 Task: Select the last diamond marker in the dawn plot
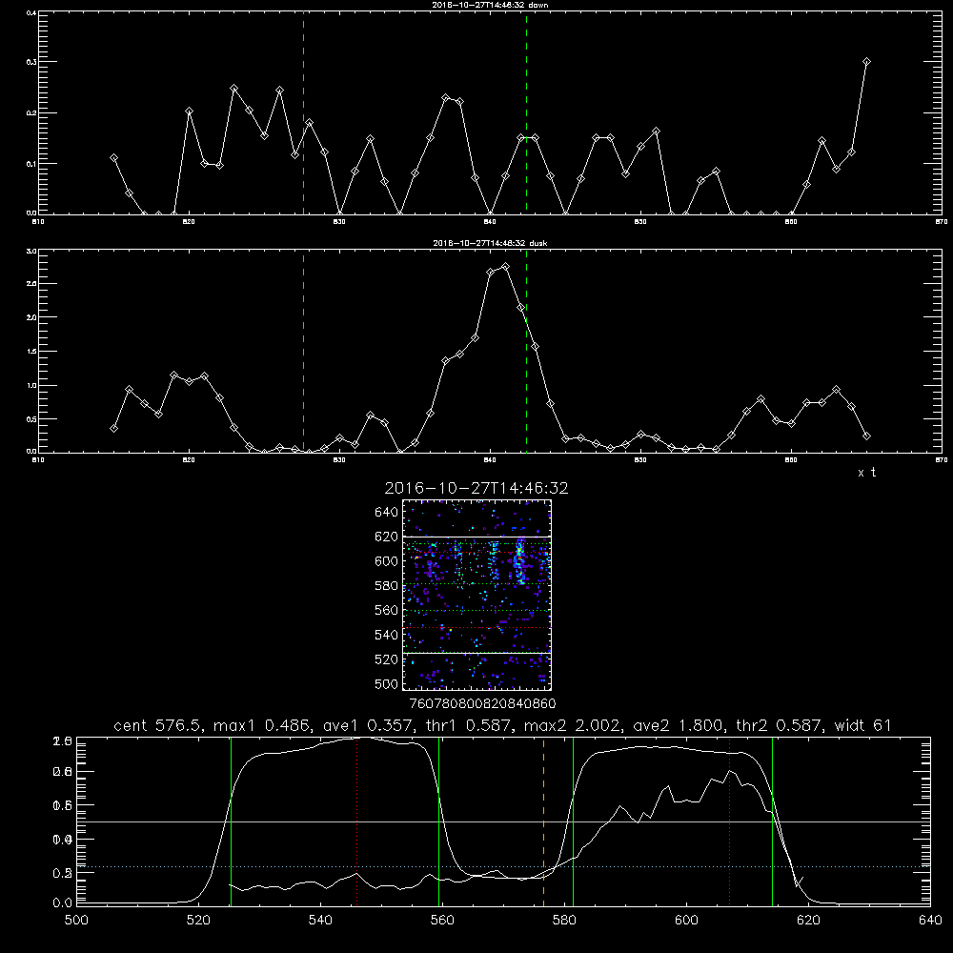866,61
